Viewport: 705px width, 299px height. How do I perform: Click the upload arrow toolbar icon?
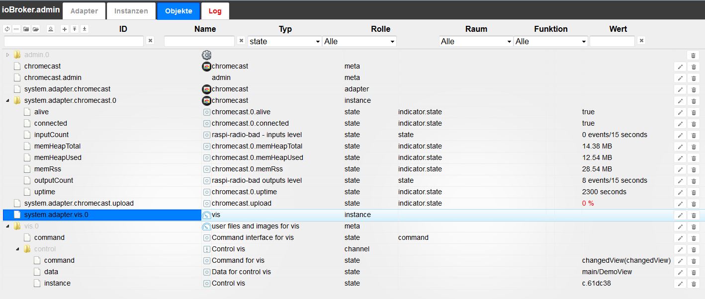(74, 29)
